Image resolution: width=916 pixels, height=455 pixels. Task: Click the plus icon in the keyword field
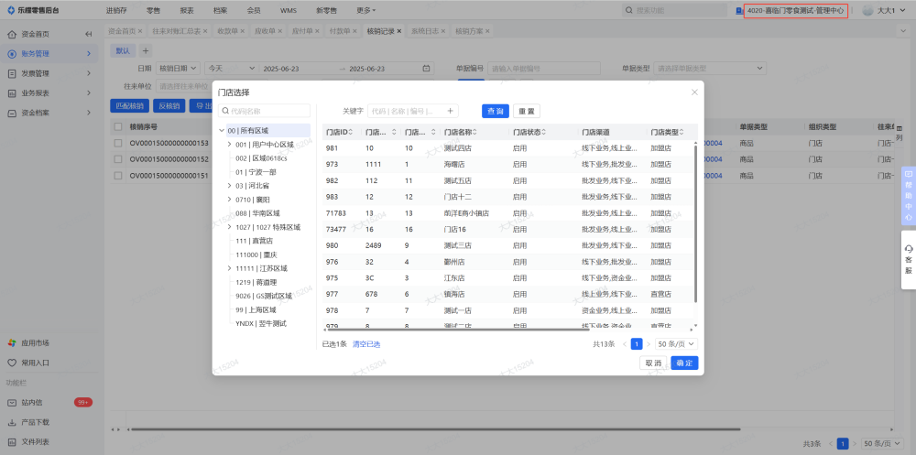tap(450, 111)
